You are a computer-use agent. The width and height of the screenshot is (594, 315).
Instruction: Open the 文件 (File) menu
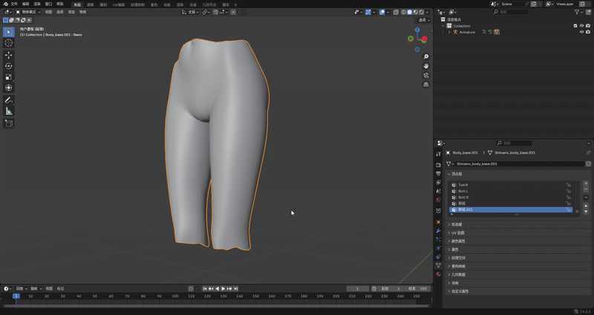[14, 4]
